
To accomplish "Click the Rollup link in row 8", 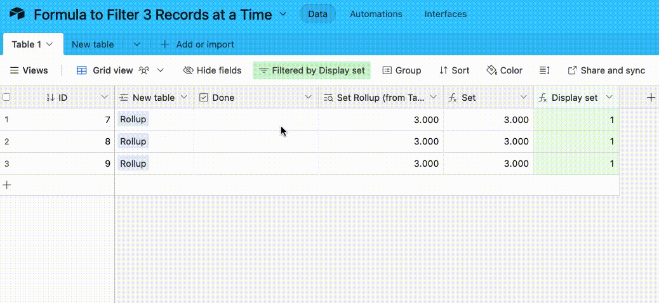I will [133, 141].
